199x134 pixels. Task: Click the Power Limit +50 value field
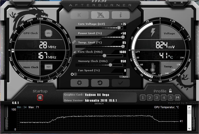[123, 33]
